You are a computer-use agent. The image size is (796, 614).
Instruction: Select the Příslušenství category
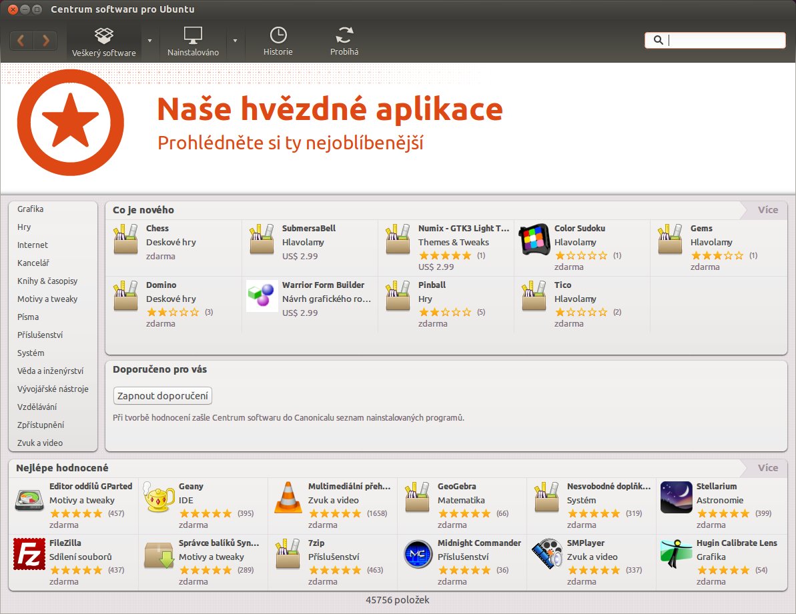(x=39, y=335)
